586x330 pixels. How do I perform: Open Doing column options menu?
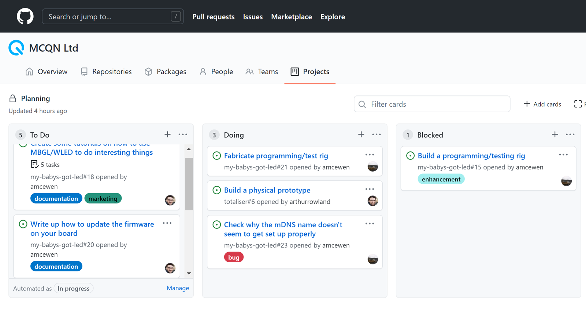coord(377,135)
